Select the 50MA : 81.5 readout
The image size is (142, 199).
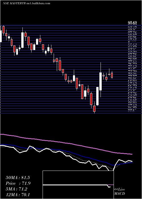18,178
